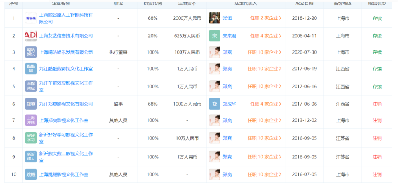Expand 郑成华's 任职 4 家企业 list
The height and width of the screenshot is (183, 398).
pos(266,104)
